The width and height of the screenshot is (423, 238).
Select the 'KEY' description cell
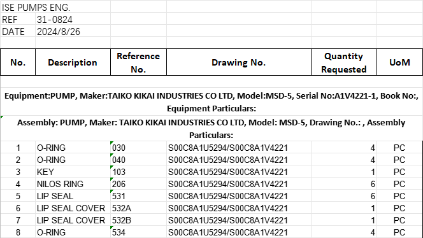73,172
